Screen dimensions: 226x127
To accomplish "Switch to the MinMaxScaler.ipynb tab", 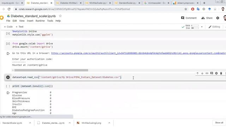I will tap(98, 3).
